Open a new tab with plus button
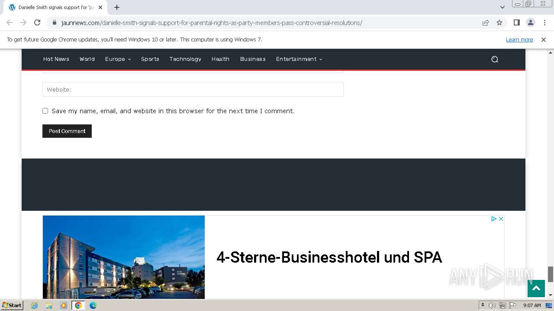This screenshot has width=554, height=311. point(117,7)
